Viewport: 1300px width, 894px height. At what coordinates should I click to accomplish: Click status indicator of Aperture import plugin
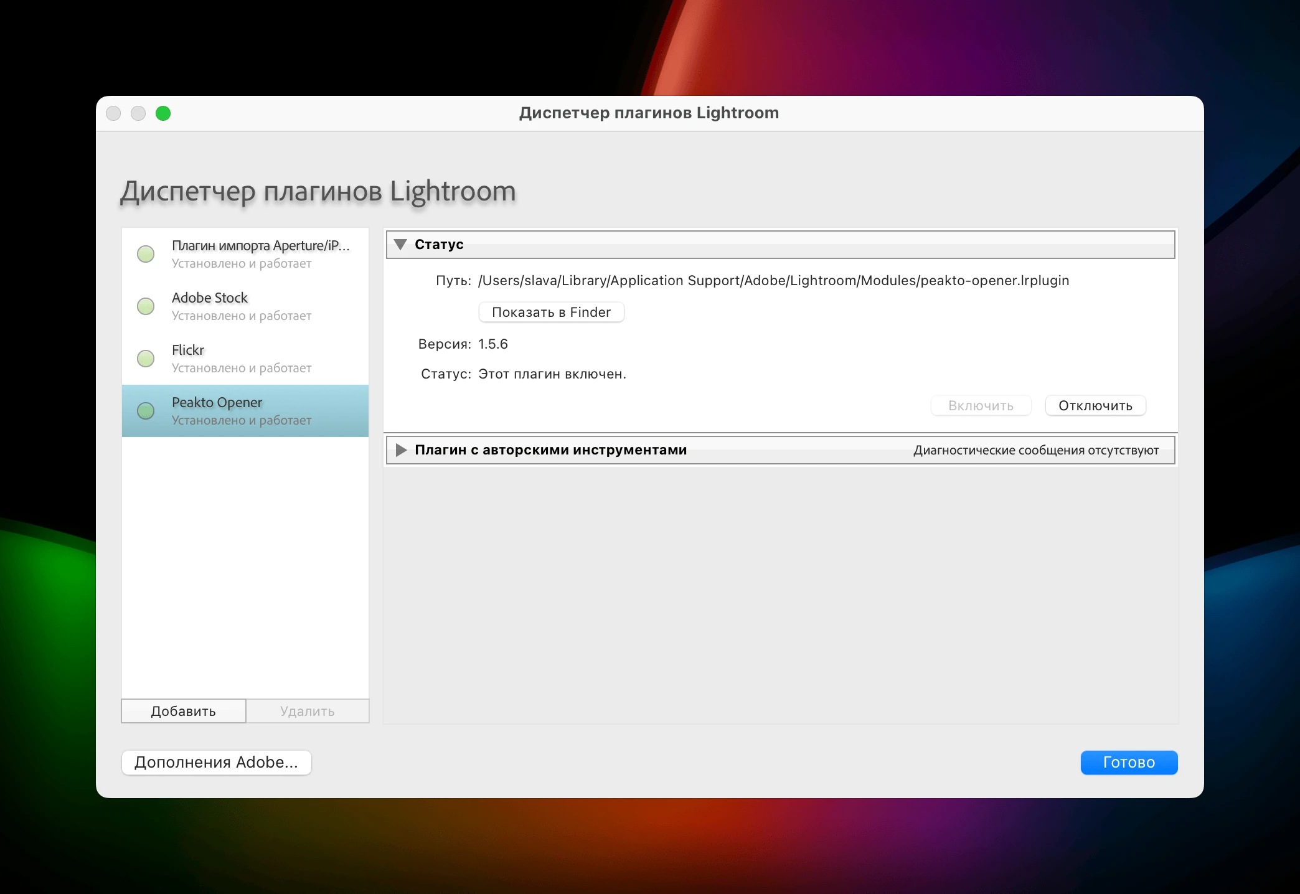pos(146,254)
